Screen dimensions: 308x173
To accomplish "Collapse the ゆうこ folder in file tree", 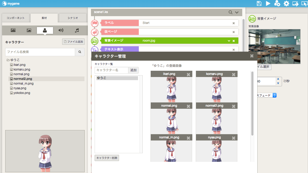I will [x=8, y=60].
